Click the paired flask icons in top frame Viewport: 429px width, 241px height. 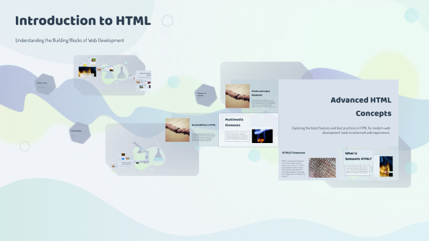point(115,72)
